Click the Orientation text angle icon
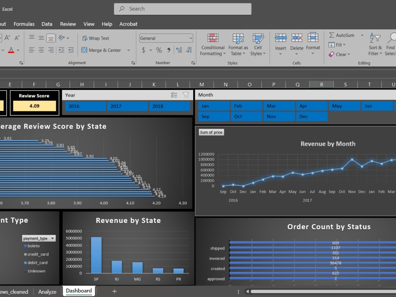 point(61,38)
